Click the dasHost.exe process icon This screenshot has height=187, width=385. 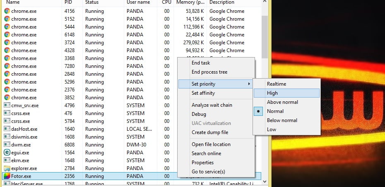tap(7, 129)
